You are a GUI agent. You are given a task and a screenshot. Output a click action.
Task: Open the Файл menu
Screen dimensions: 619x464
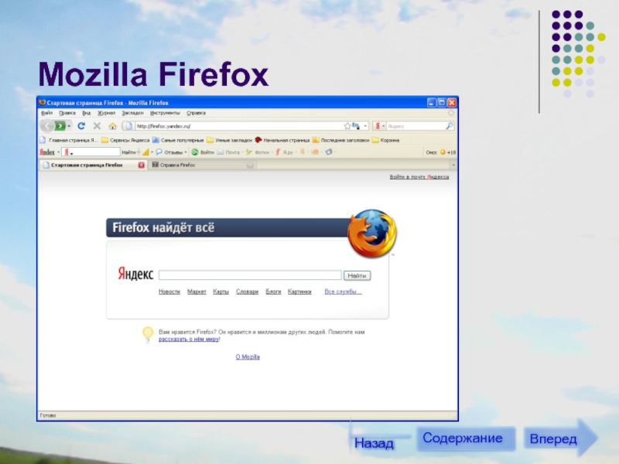(x=46, y=113)
